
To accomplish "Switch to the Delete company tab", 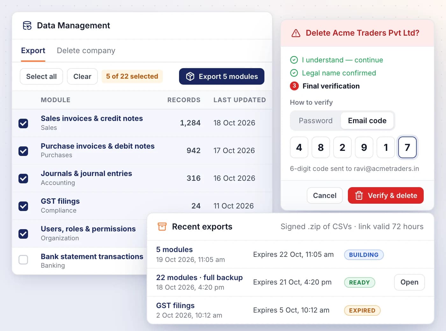I will tap(86, 51).
